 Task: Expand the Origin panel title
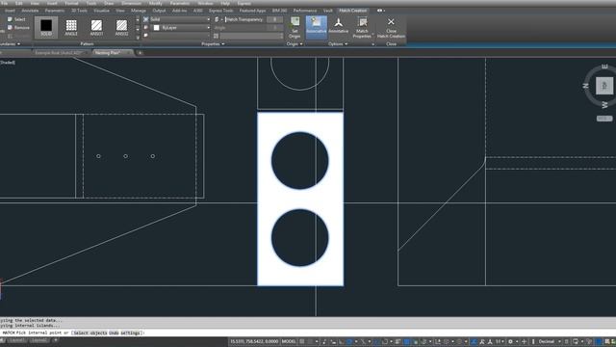pos(295,44)
